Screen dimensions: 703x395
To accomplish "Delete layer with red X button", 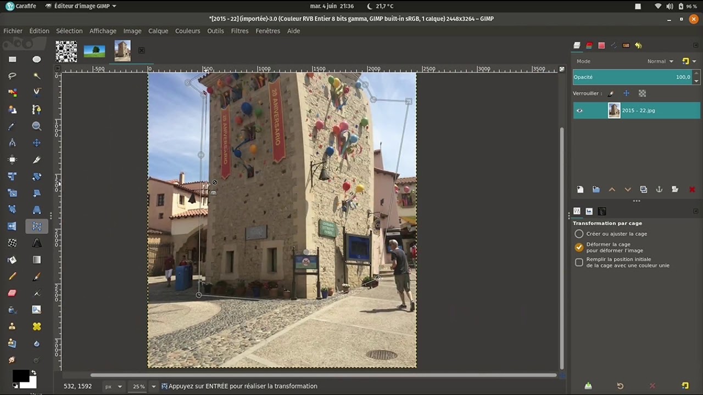I will [x=692, y=189].
